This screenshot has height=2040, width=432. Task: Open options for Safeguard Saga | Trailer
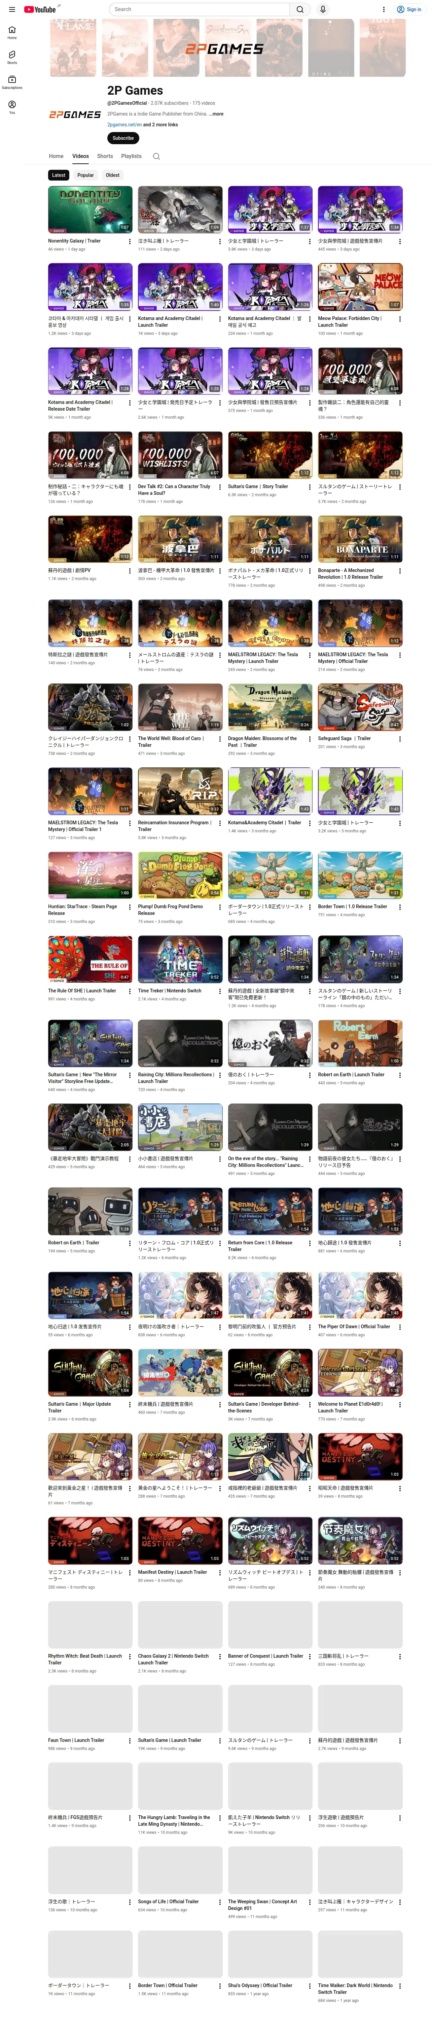pos(400,739)
